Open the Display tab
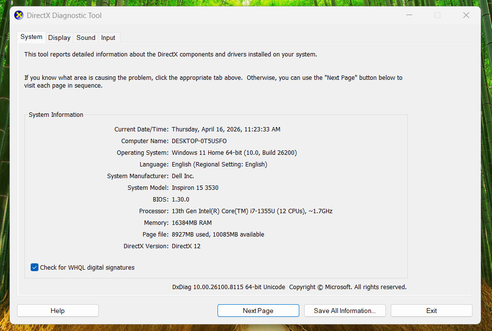This screenshot has height=331, width=492. tap(59, 37)
